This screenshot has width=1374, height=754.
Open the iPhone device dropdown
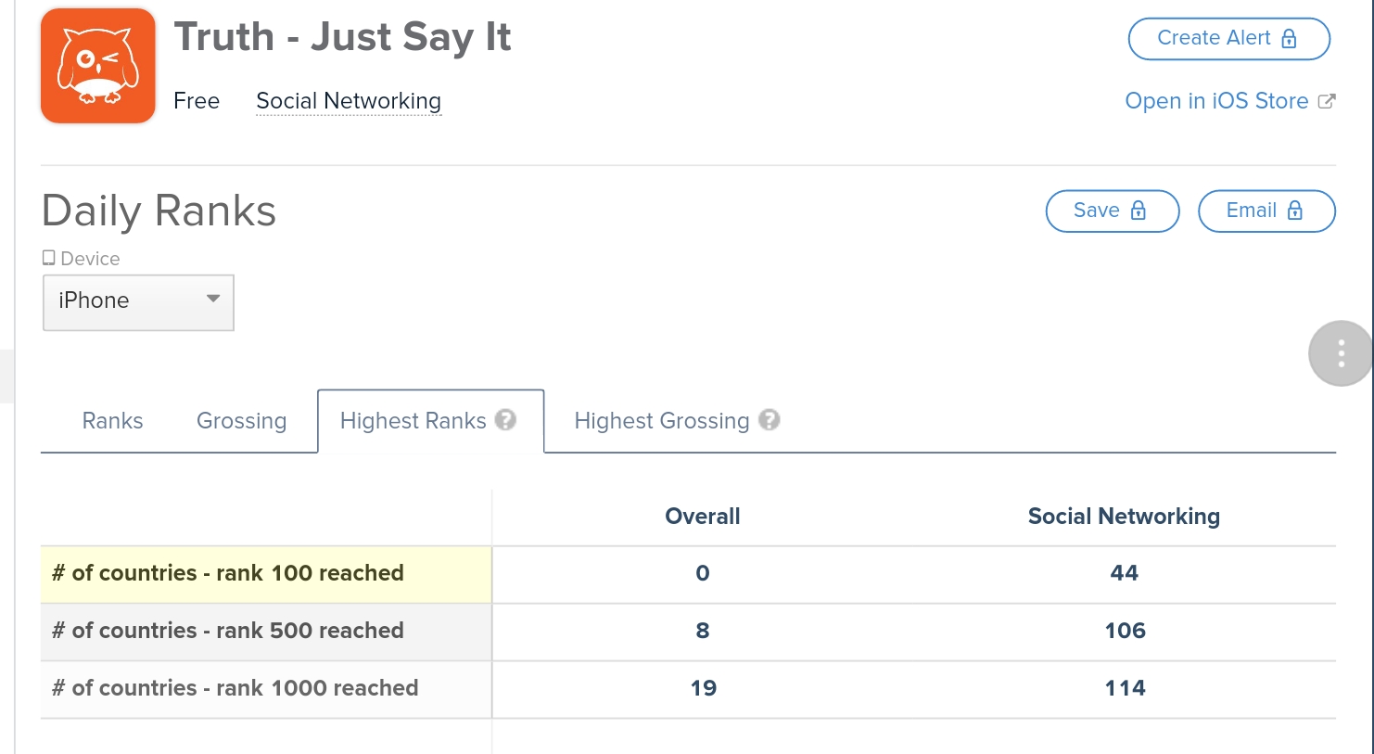tap(138, 301)
